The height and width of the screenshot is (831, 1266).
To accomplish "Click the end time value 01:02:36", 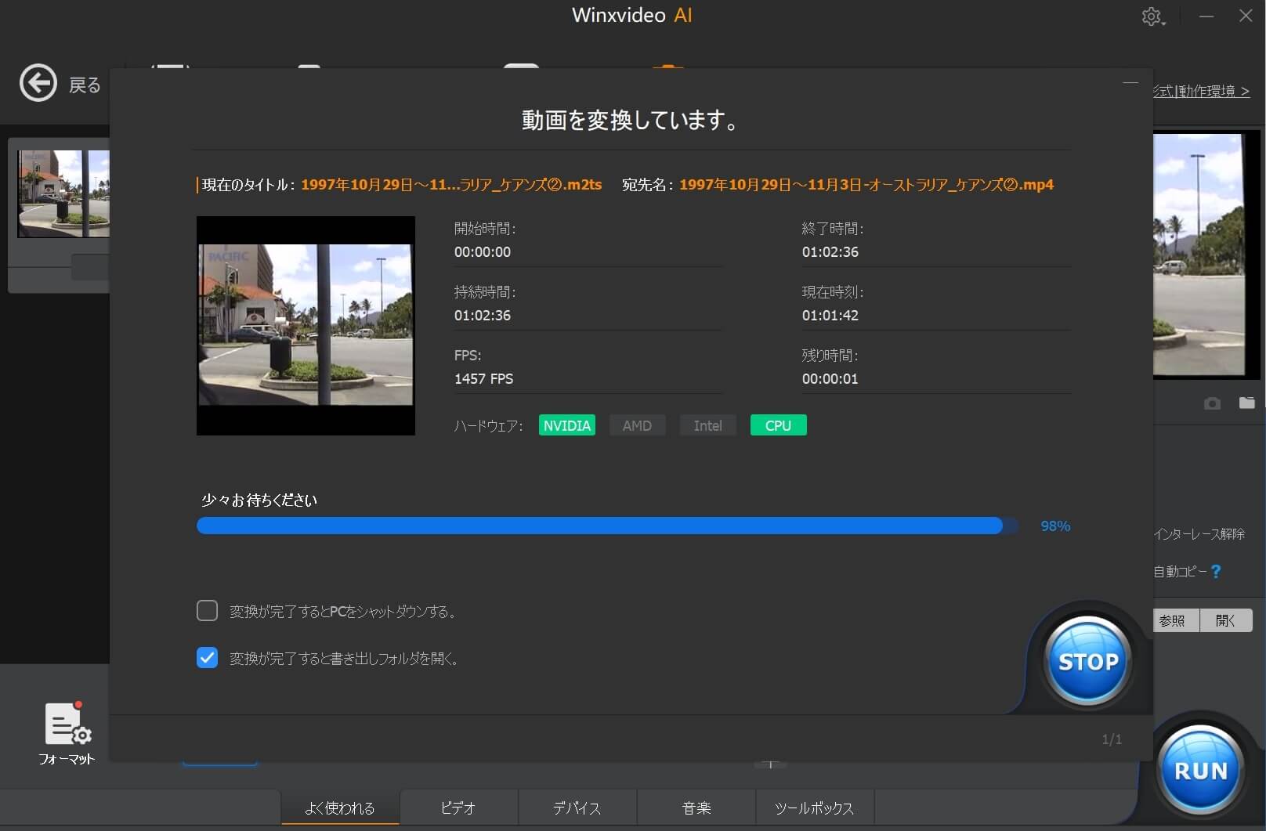I will 830,252.
